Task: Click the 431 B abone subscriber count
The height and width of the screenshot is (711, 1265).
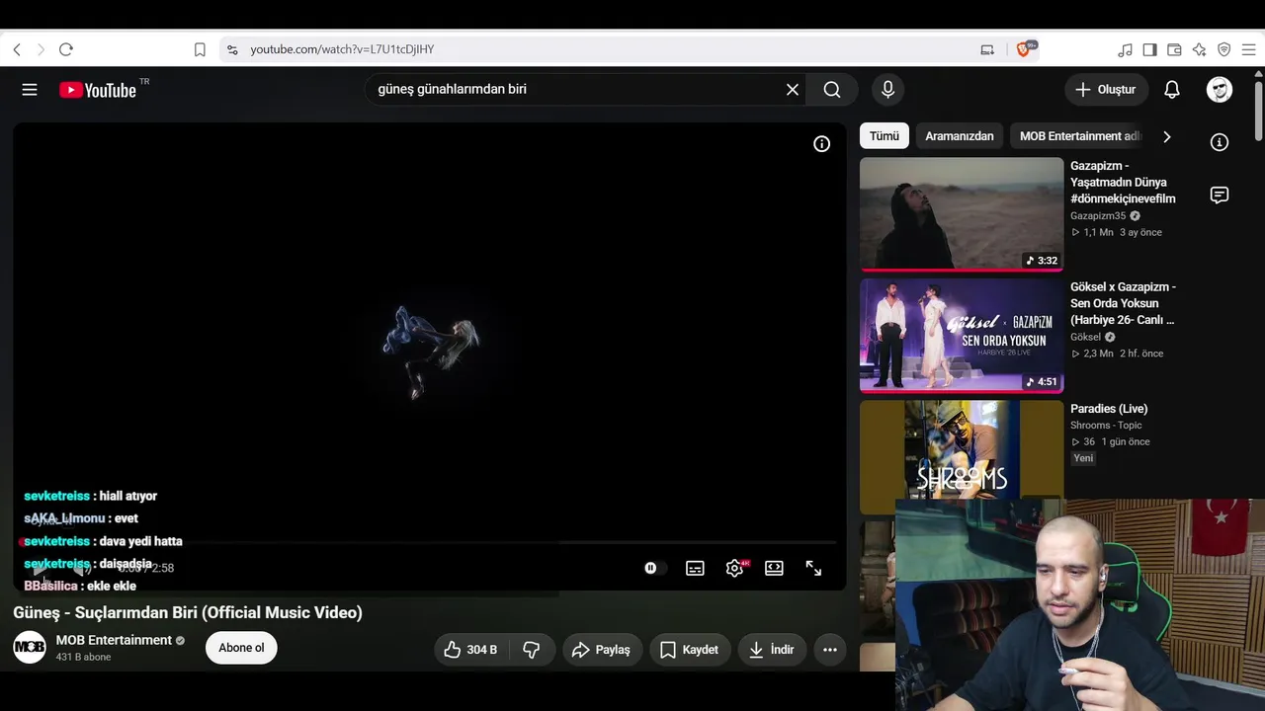Action: click(x=83, y=658)
